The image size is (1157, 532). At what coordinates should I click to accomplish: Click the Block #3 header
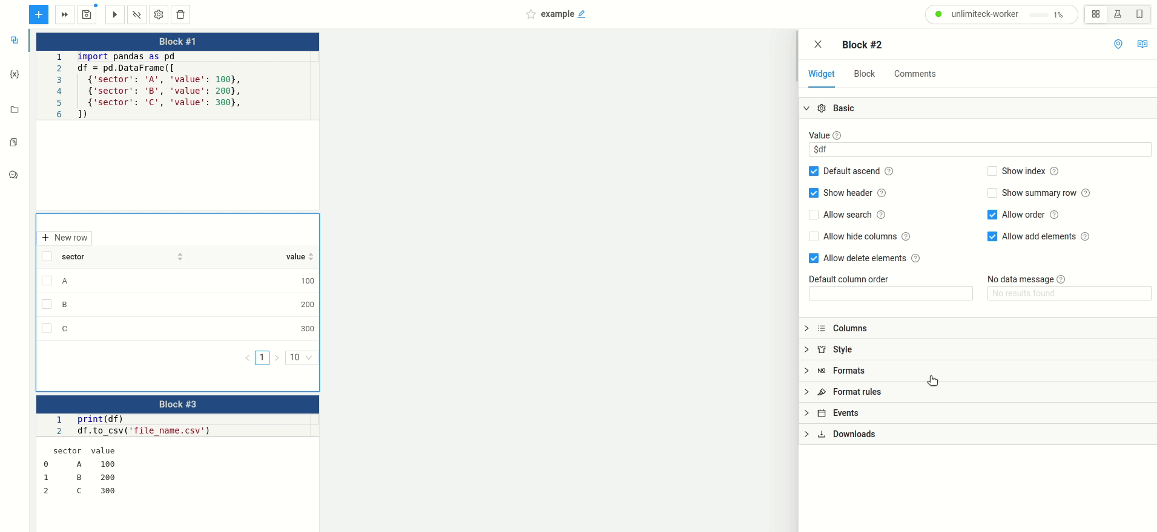click(177, 404)
